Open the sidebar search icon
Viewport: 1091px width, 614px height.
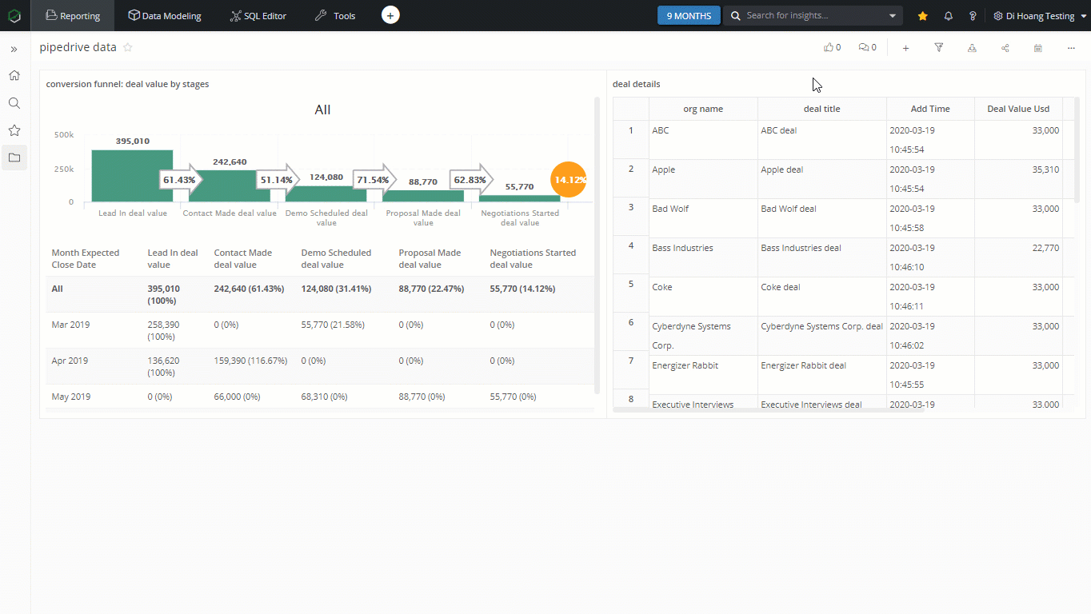pos(14,103)
